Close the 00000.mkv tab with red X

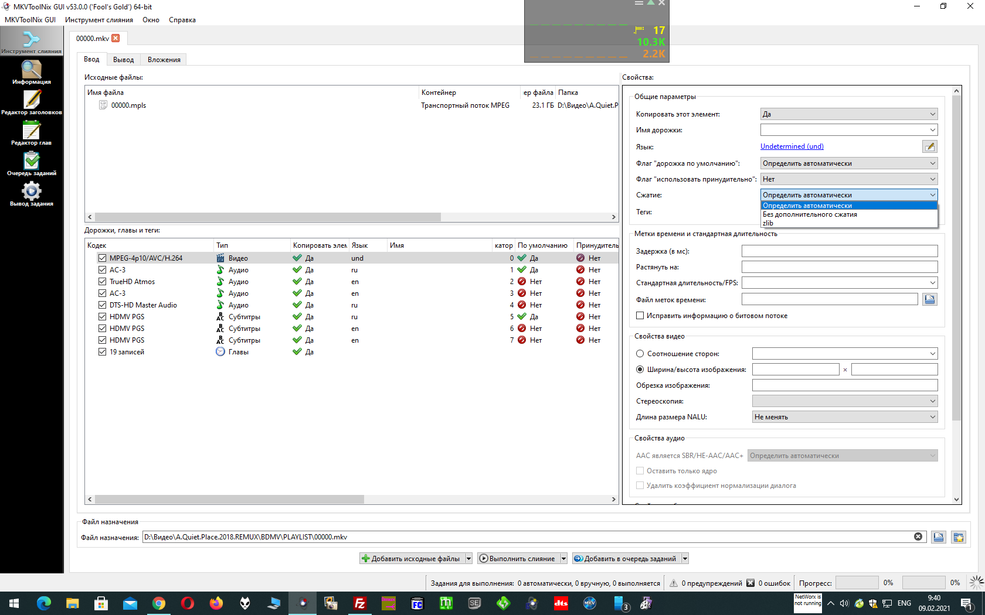[x=116, y=38]
